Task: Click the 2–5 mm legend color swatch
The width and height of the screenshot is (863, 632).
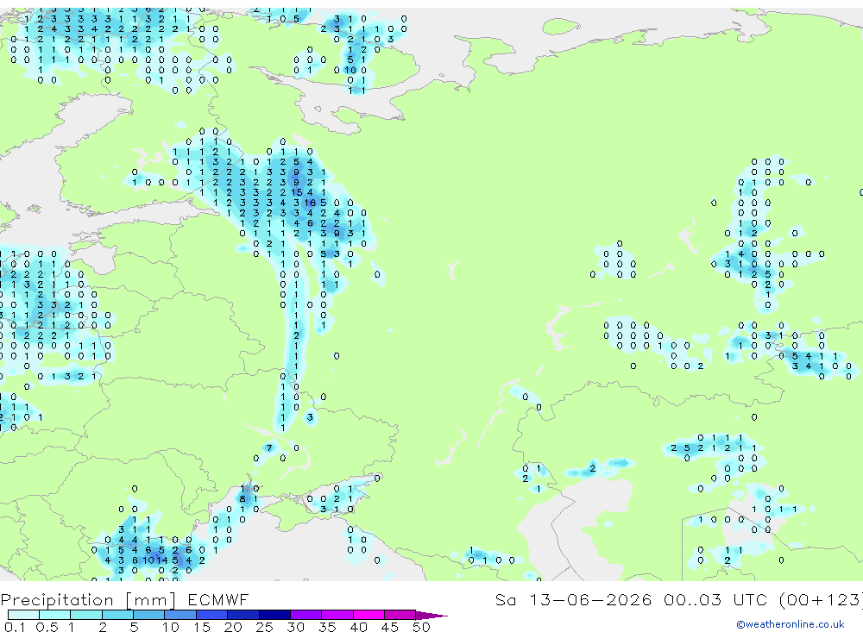Action: 117,615
